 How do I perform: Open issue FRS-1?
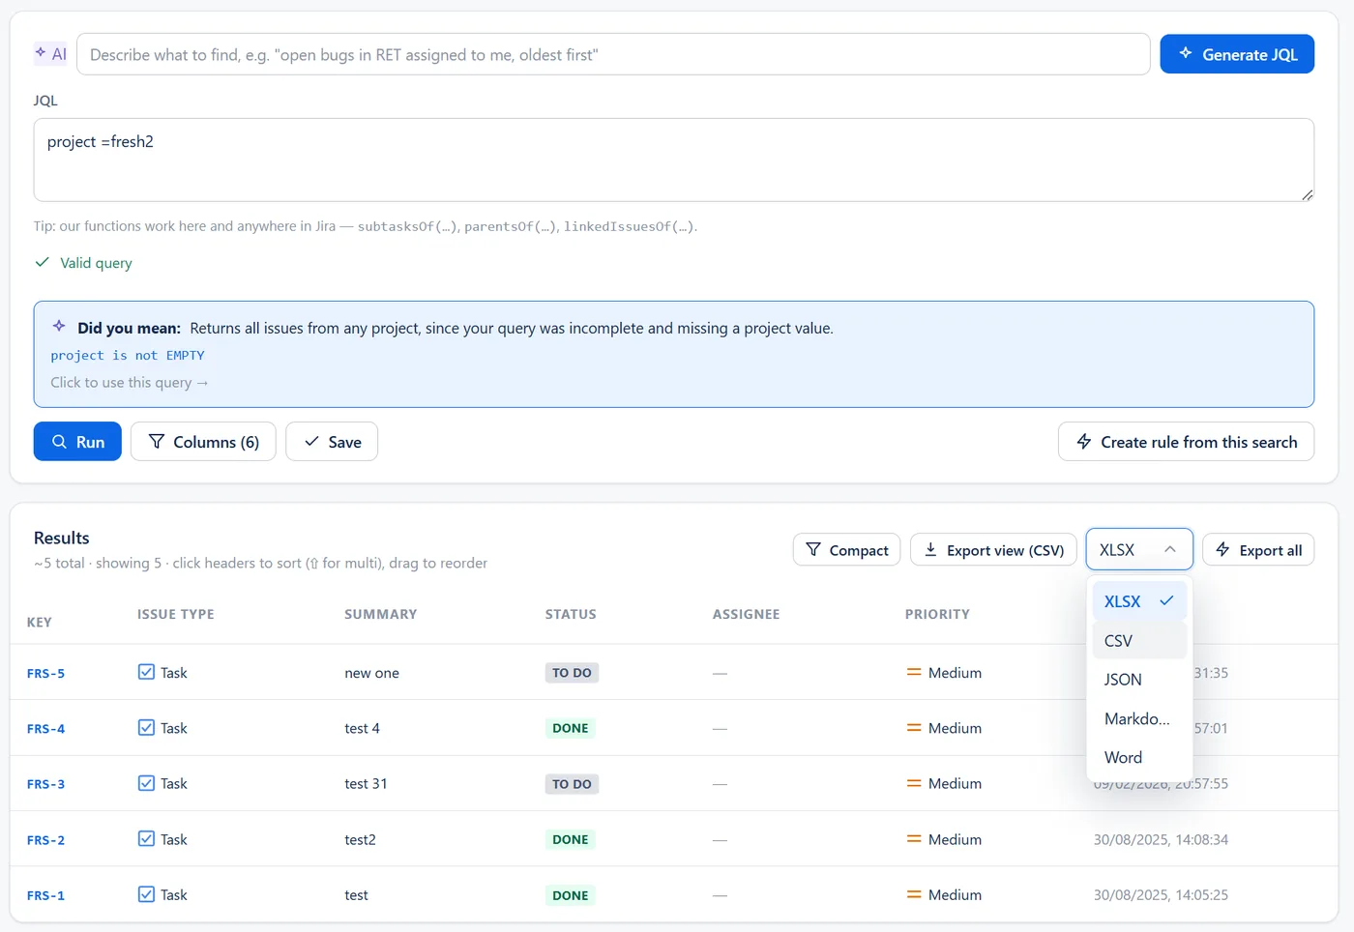click(x=45, y=895)
